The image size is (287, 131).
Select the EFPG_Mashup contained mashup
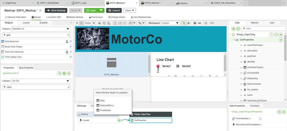[x=111, y=64]
